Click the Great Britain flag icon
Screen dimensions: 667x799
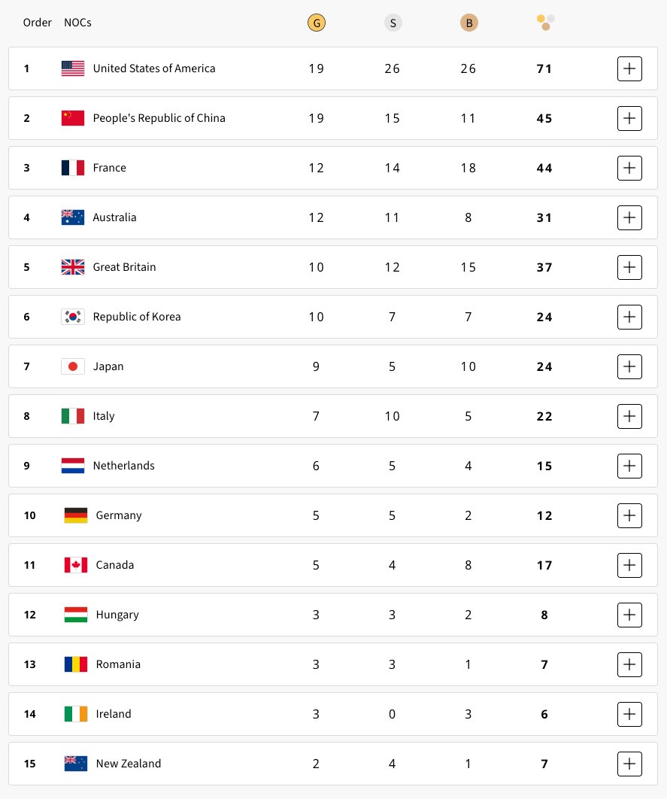[73, 267]
